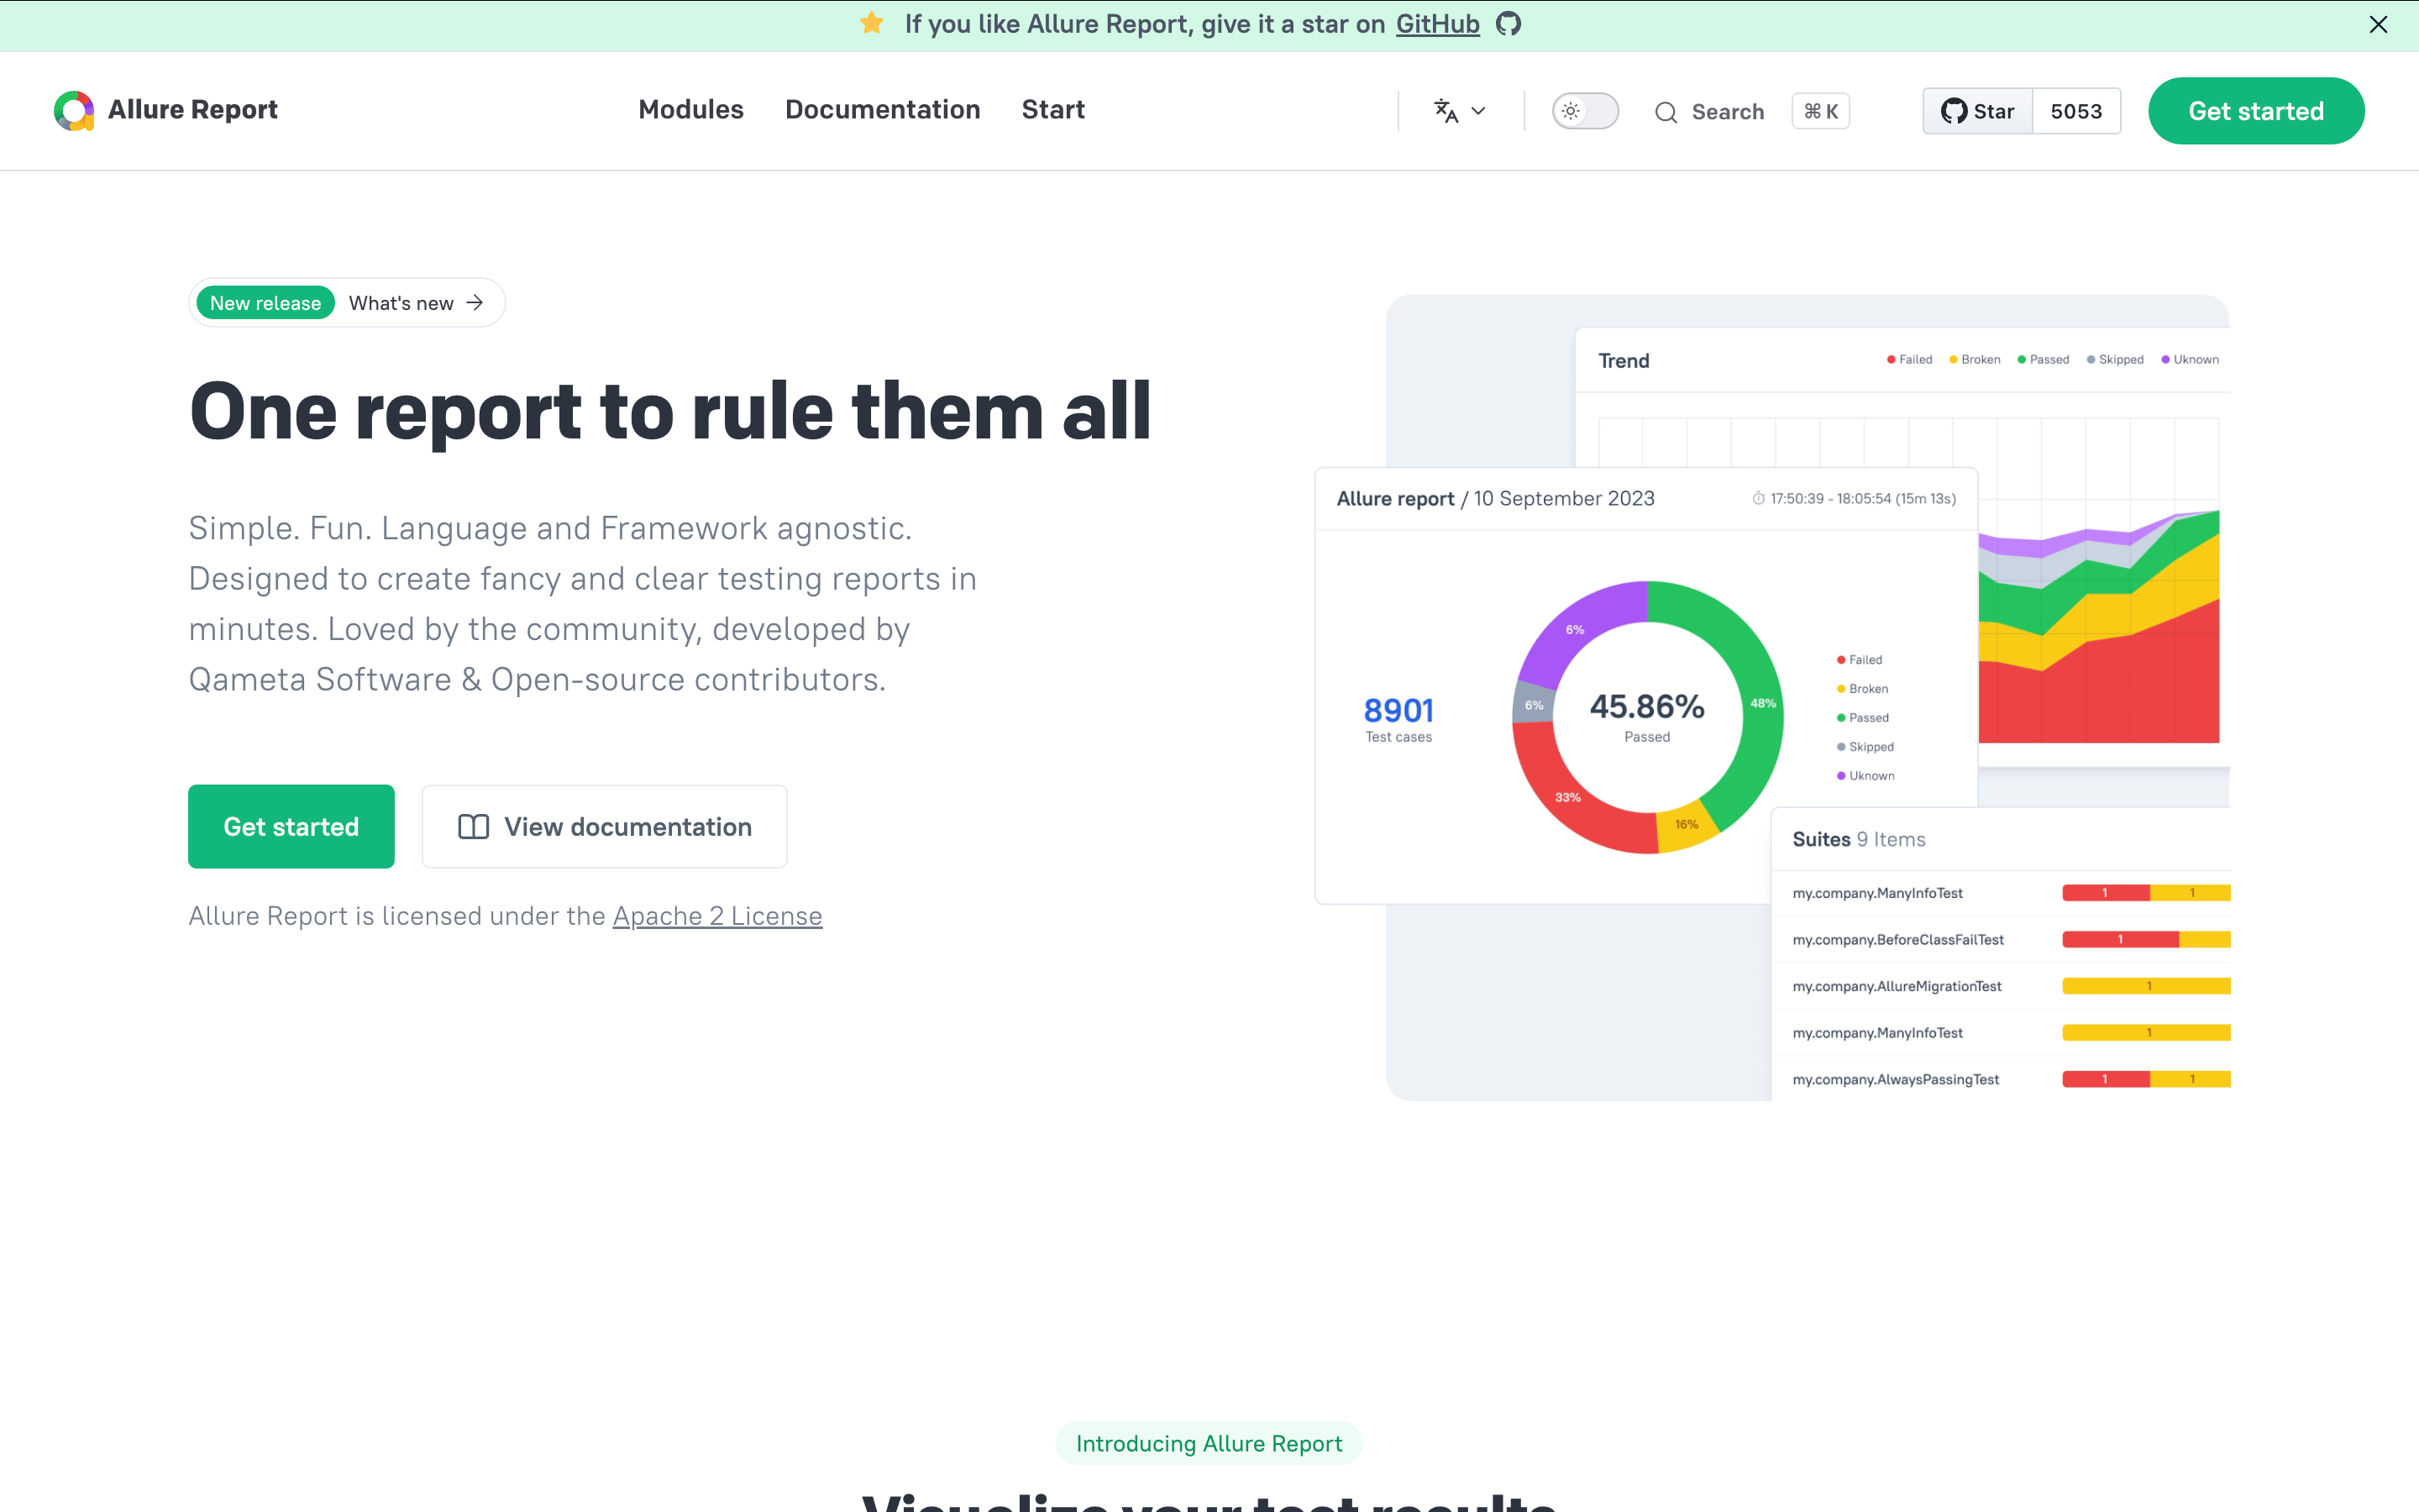2419x1512 pixels.
Task: Open the Apache 2 License link
Action: point(716,916)
